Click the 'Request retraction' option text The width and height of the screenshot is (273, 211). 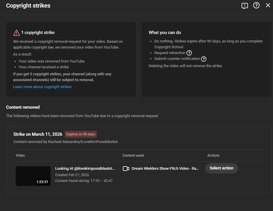[170, 53]
